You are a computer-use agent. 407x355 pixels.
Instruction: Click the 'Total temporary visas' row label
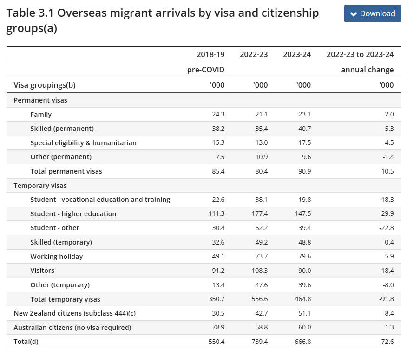65,299
